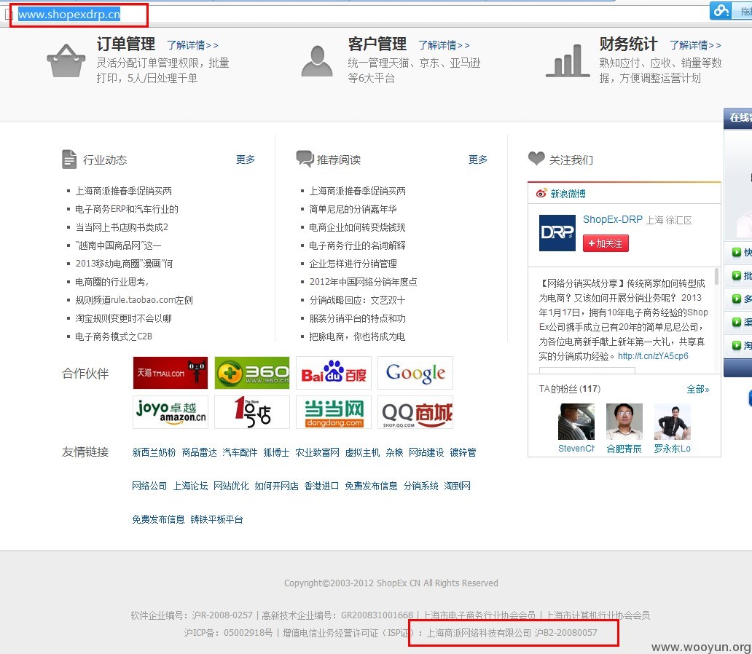Open friendly link 新西兰奶粉
752x654 pixels.
coord(154,452)
